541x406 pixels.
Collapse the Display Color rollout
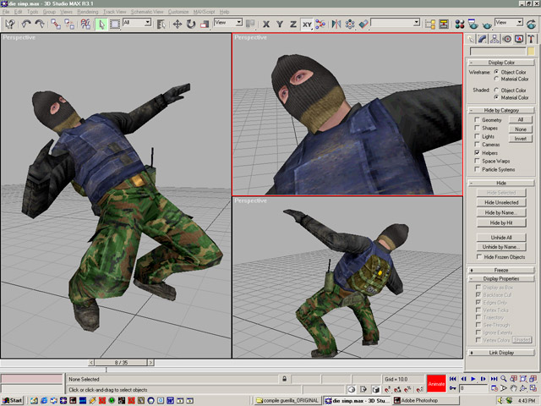[x=501, y=63]
